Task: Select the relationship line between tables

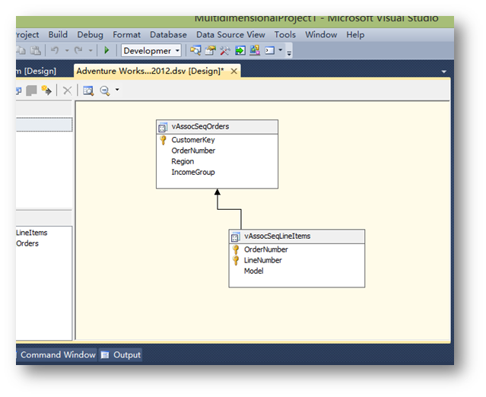Action: (x=230, y=209)
